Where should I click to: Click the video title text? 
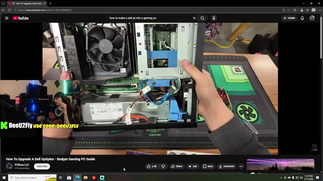(x=50, y=159)
